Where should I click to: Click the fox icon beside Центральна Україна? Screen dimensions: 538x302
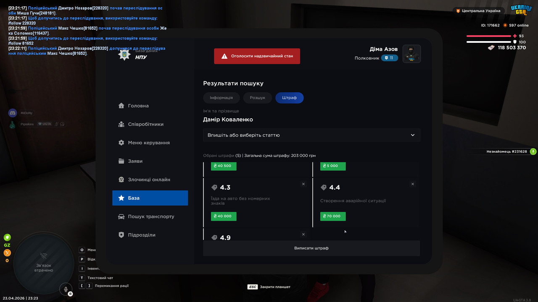(458, 11)
